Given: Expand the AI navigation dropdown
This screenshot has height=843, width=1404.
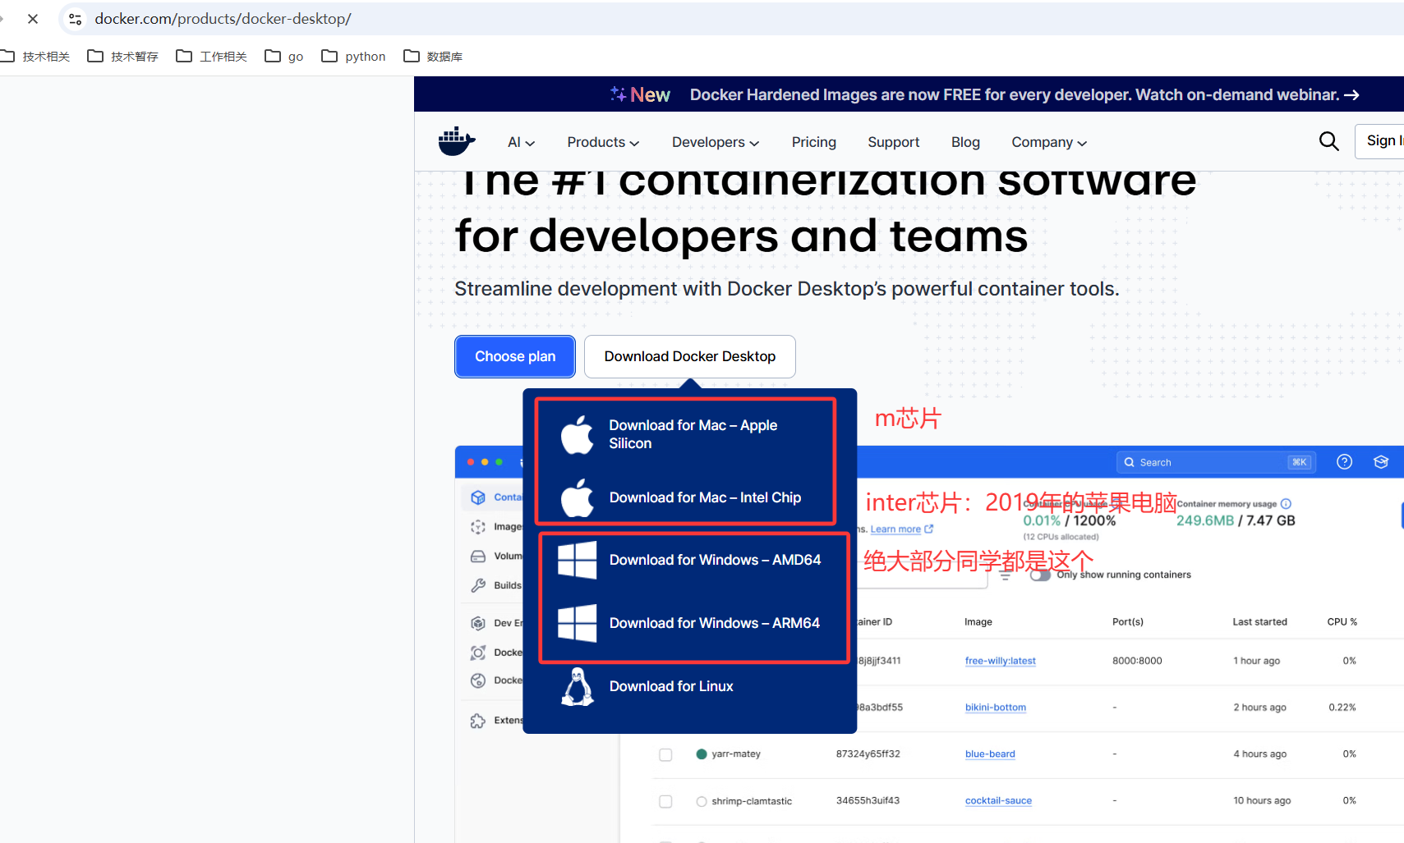Looking at the screenshot, I should tap(521, 142).
